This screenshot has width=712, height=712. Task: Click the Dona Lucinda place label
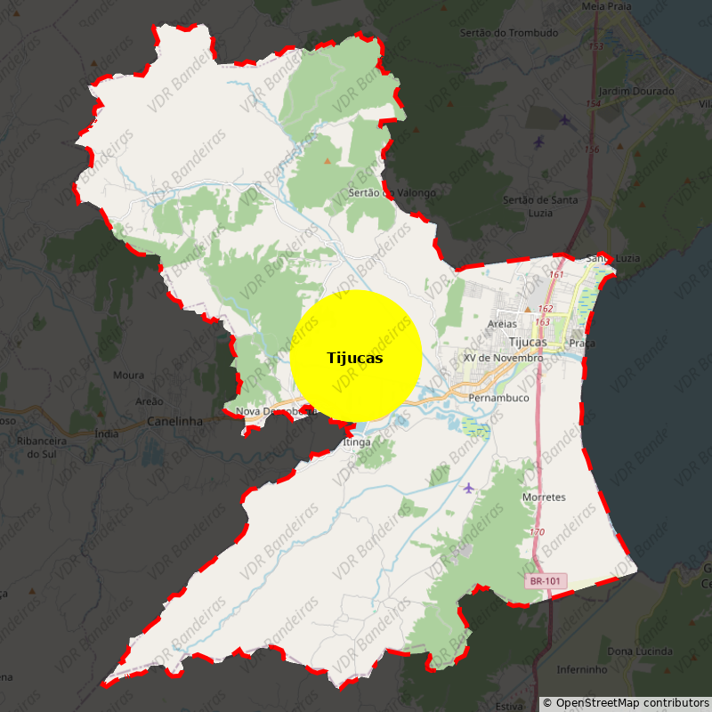(638, 651)
